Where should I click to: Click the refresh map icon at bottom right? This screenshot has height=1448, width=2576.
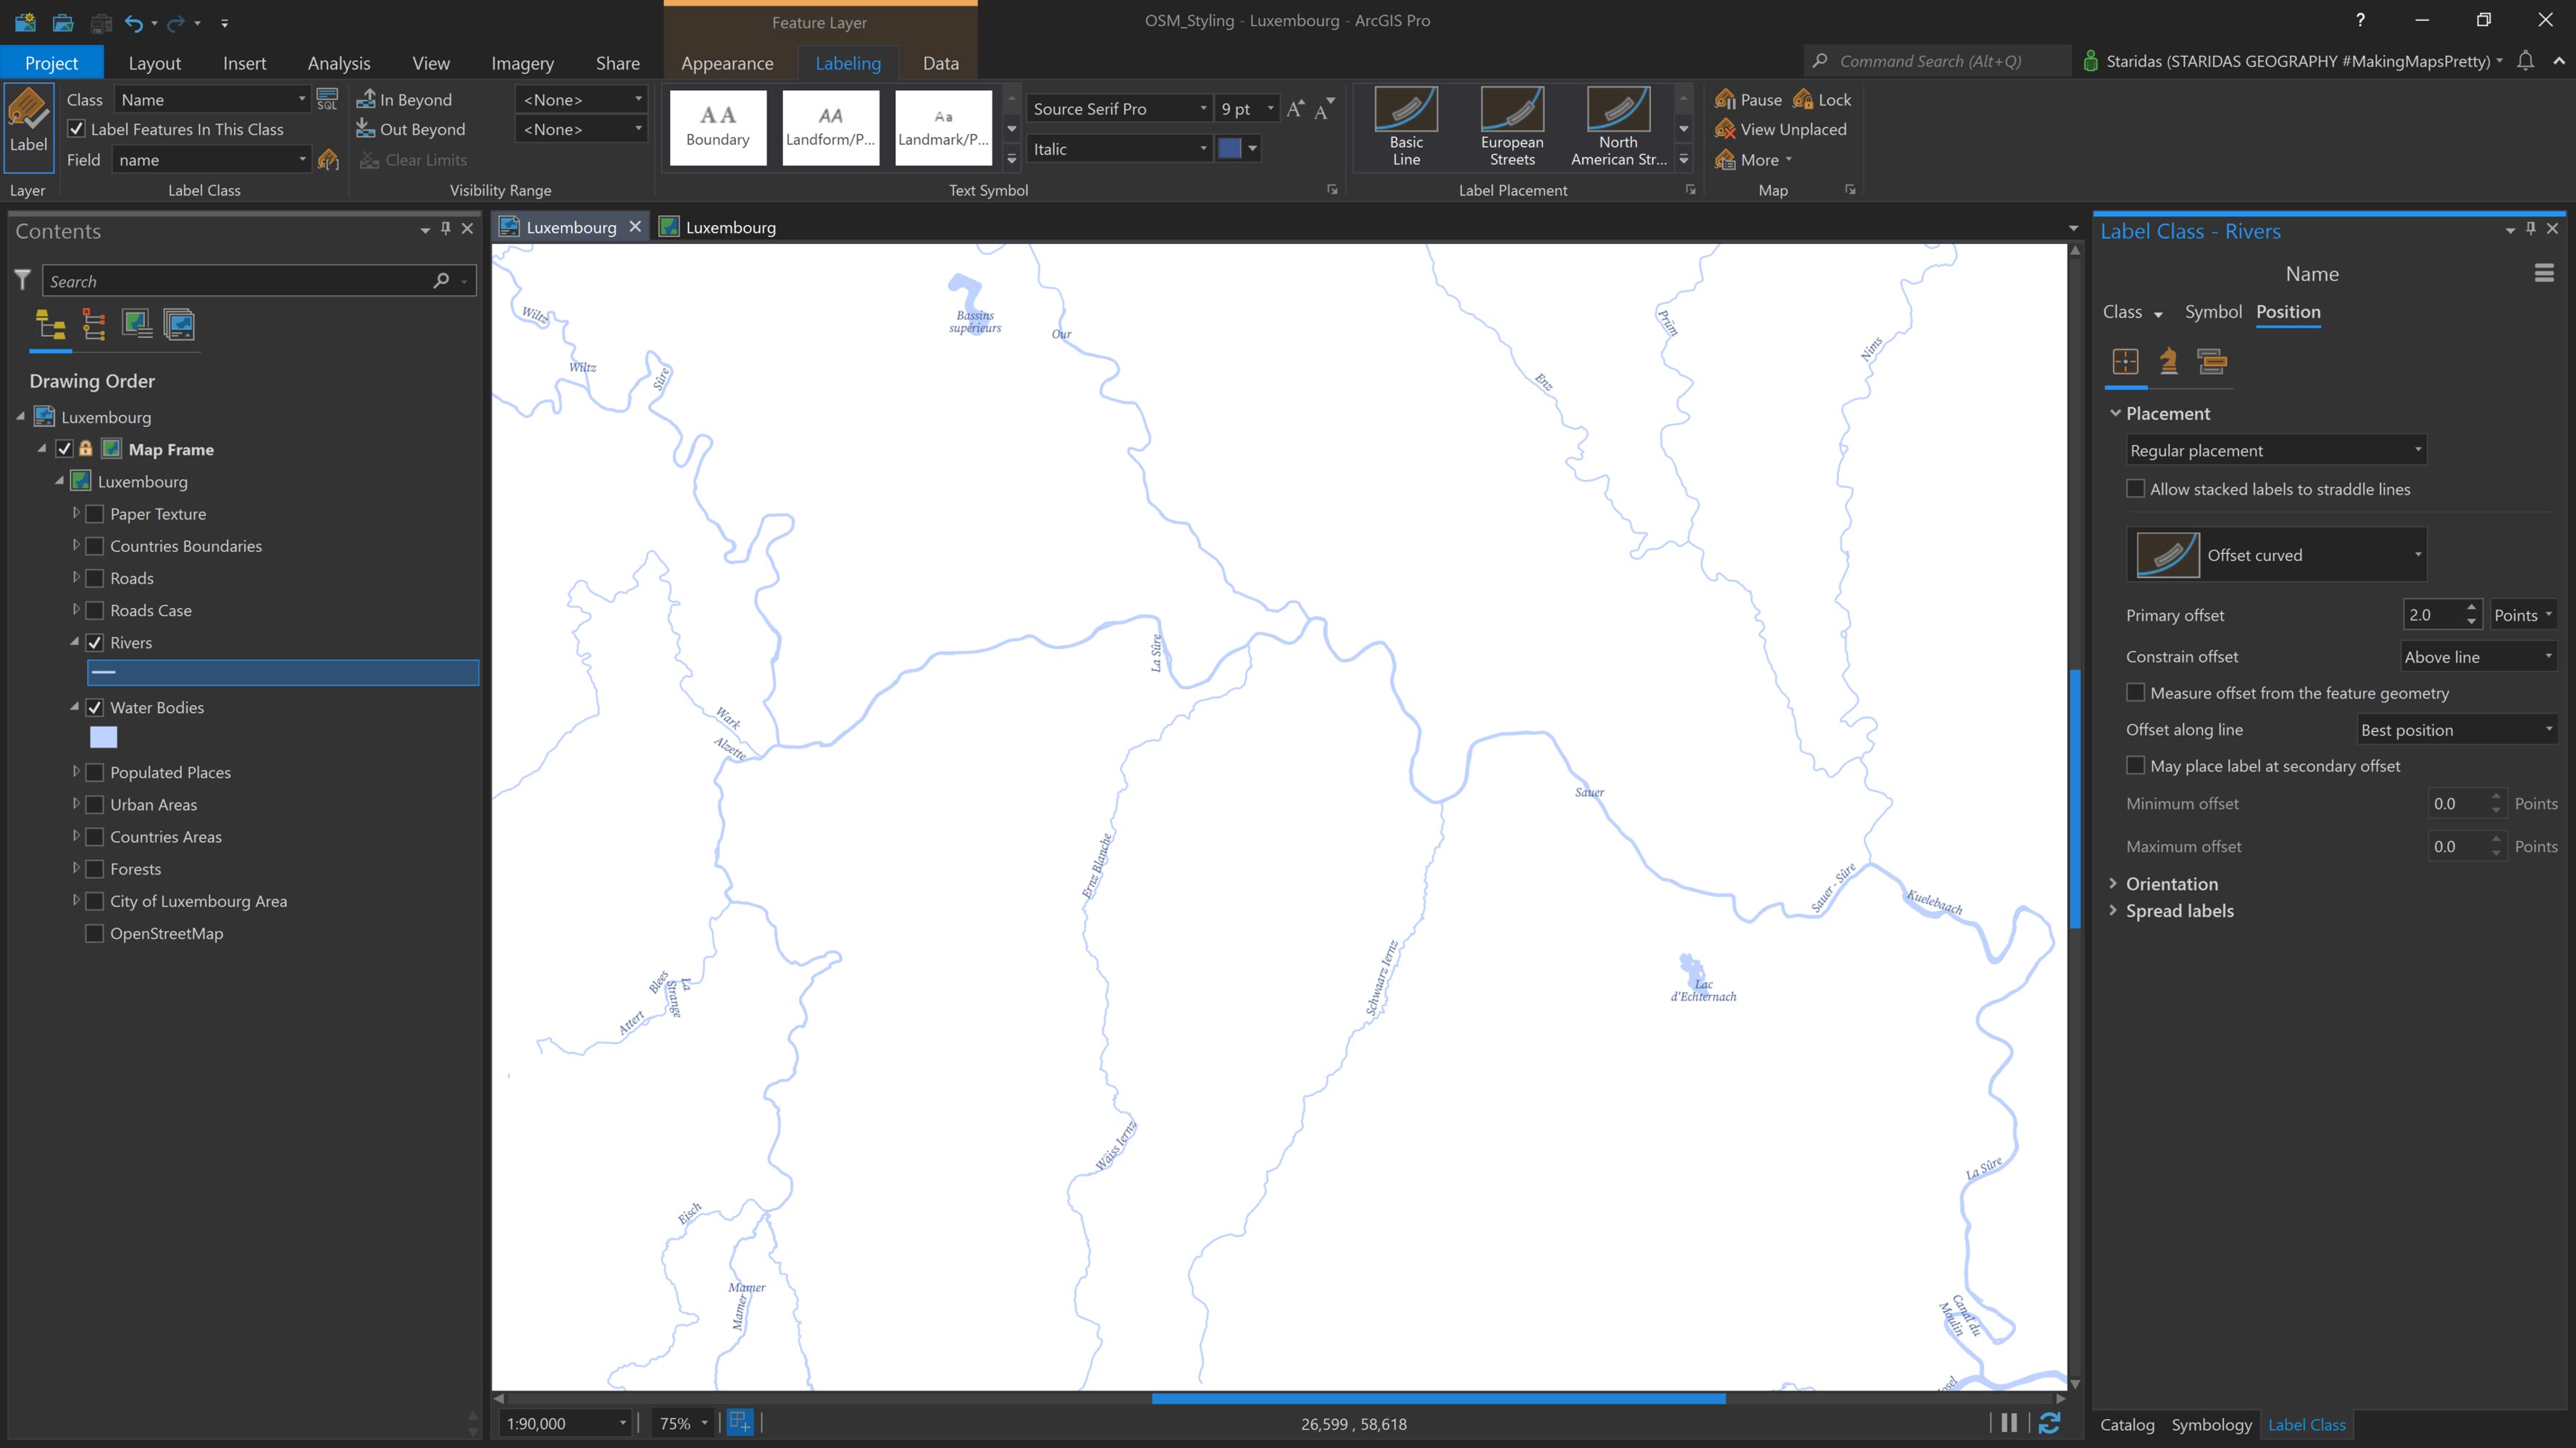click(x=2051, y=1423)
